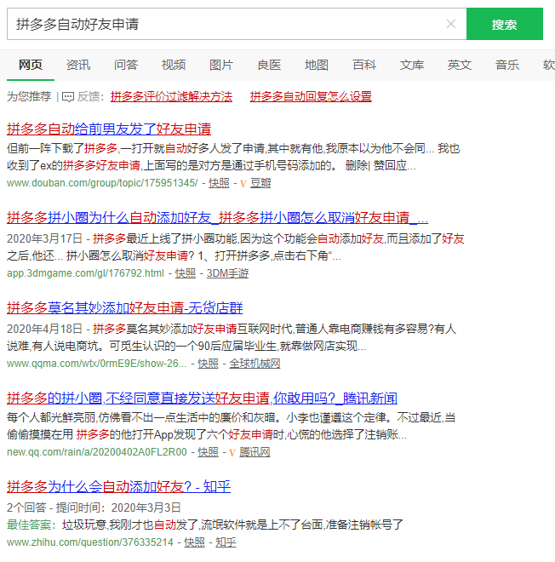The image size is (555, 562).
Task: Open suggestion 拼多多自动回复怎么设置
Action: point(311,96)
